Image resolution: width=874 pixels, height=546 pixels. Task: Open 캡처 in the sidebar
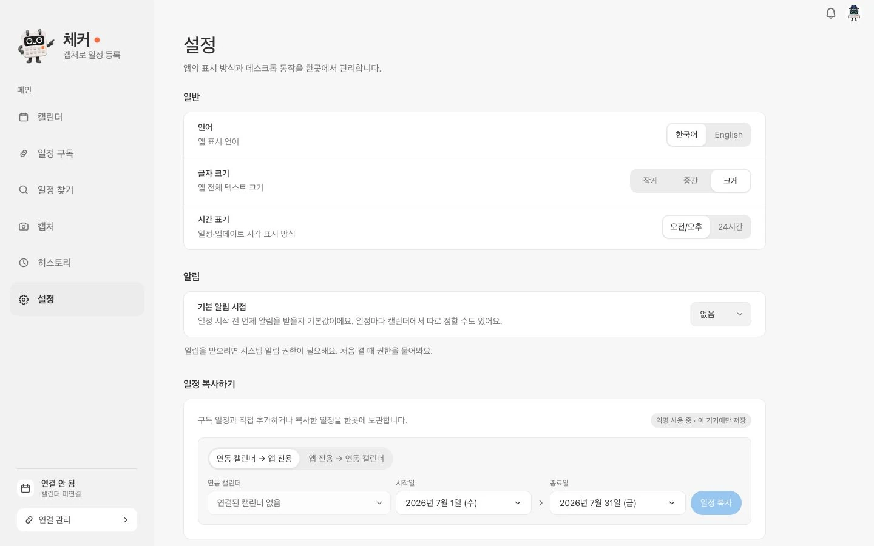77,226
